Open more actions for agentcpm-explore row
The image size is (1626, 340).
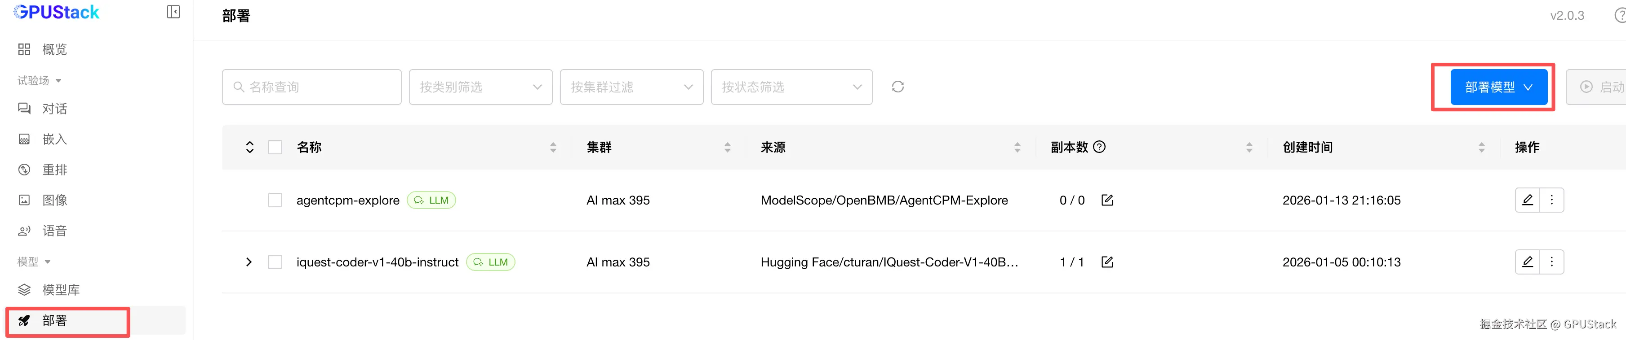1551,200
